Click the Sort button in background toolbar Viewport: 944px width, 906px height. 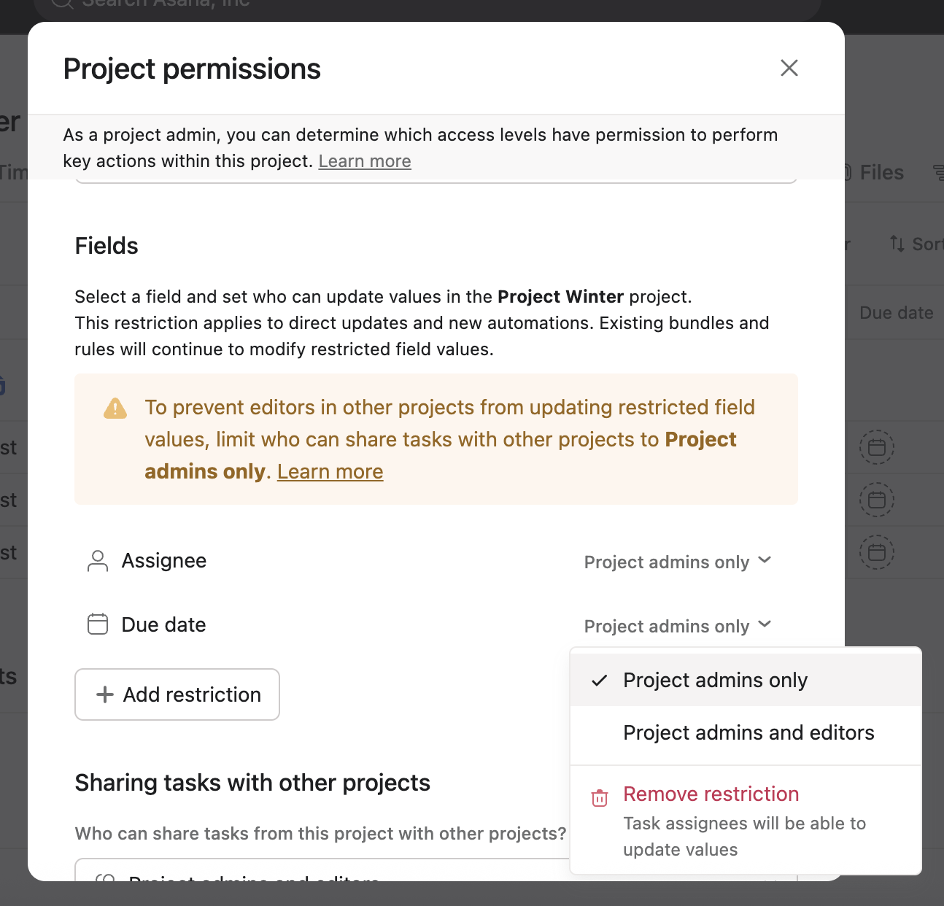click(918, 244)
